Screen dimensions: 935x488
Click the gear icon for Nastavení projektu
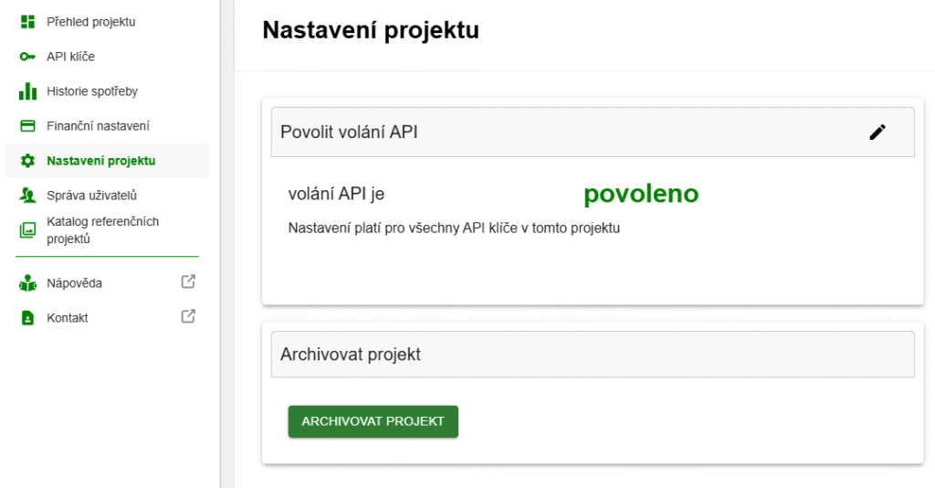click(x=27, y=161)
